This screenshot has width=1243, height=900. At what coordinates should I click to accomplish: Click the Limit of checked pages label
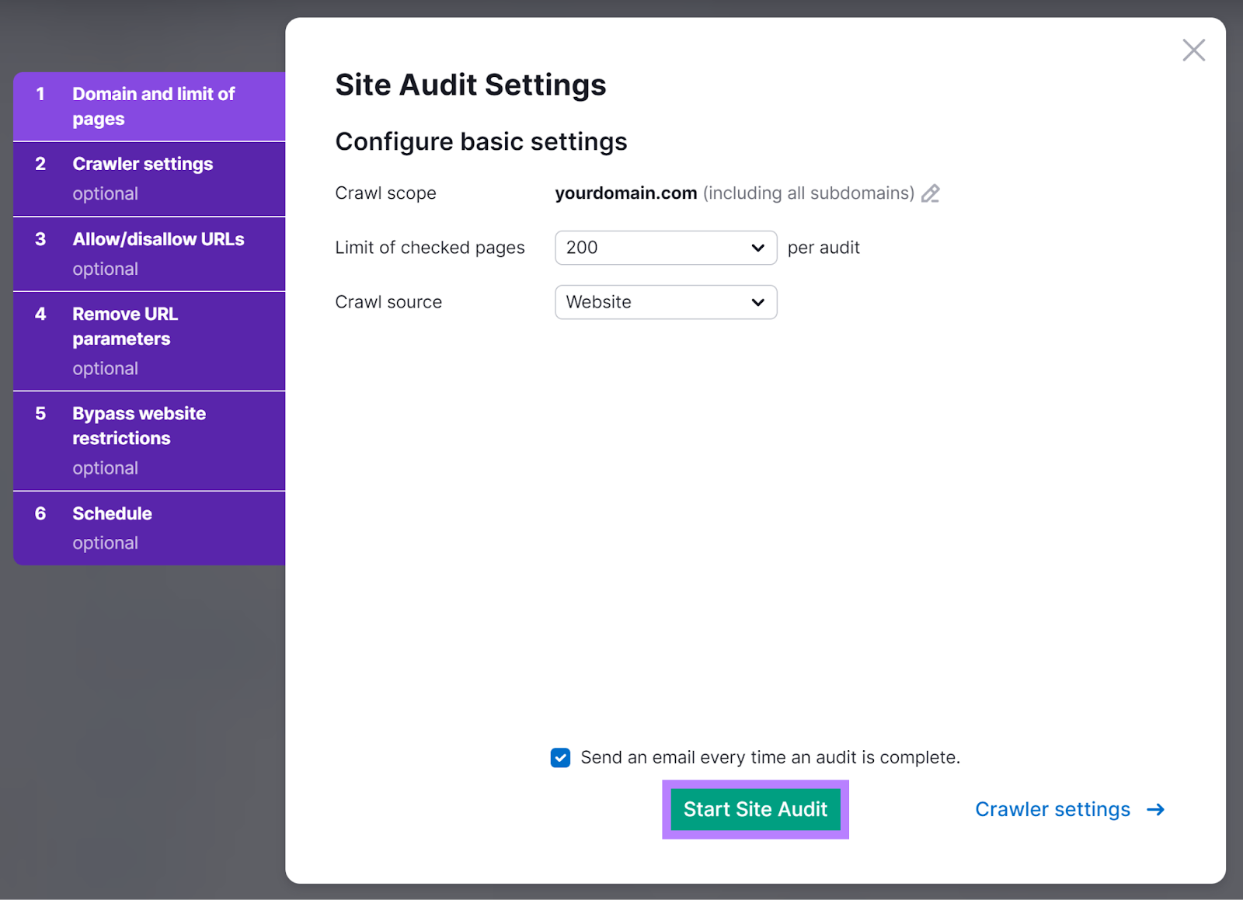[x=430, y=248]
